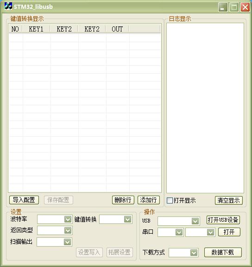Click the 清空显示 button
Screen dimensions: 252x267
pos(229,200)
